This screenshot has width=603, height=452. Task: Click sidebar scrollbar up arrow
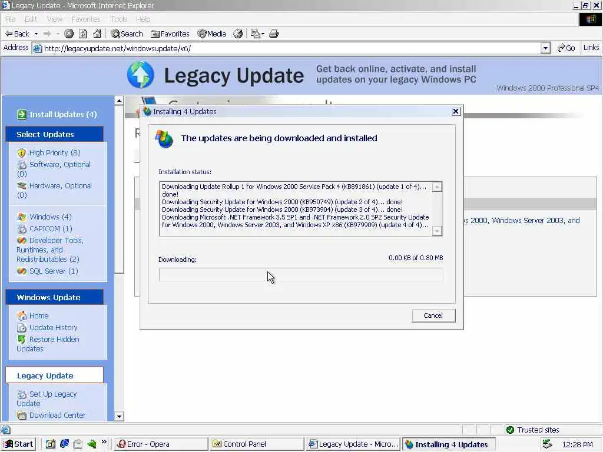click(119, 101)
